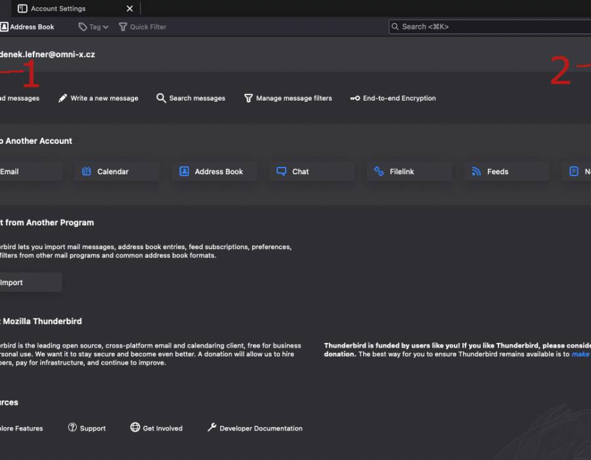The height and width of the screenshot is (460, 591).
Task: Click the Calendar icon
Action: click(x=86, y=171)
